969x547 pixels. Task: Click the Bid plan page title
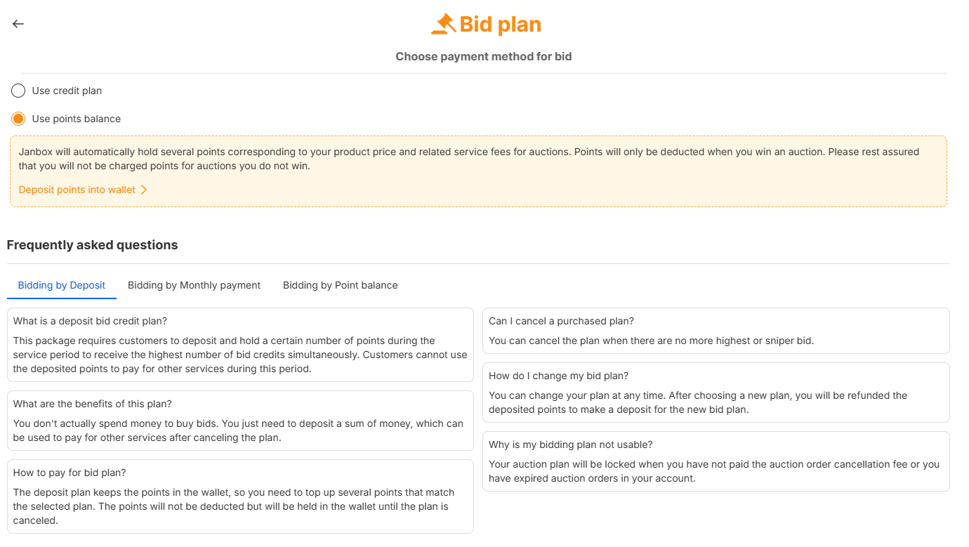[500, 25]
